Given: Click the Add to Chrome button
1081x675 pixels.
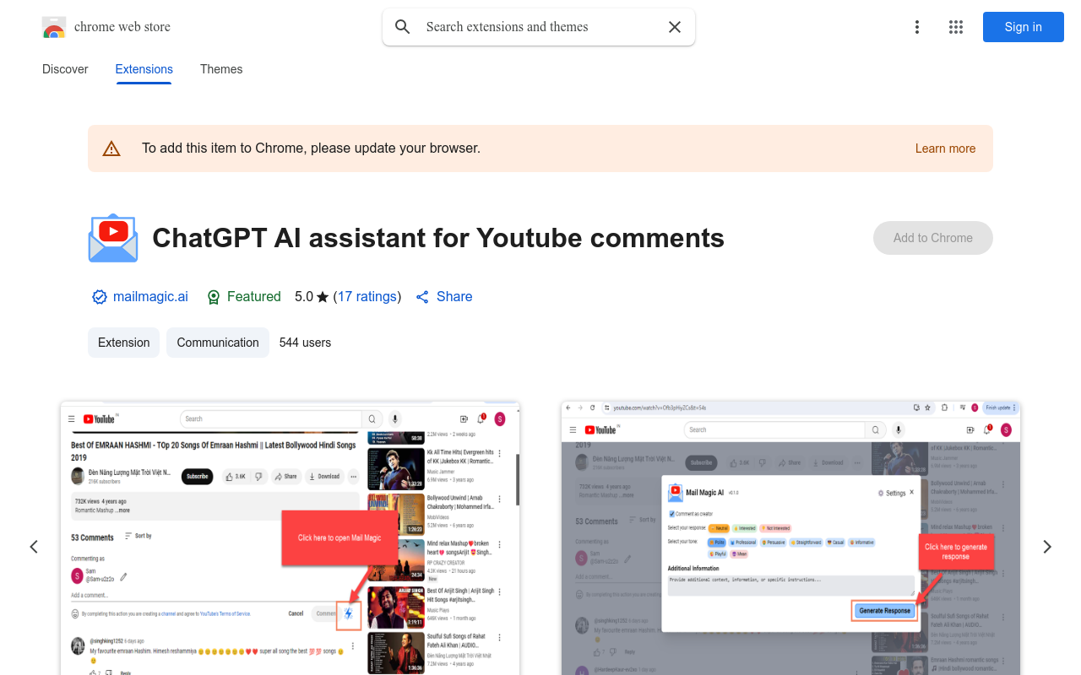Looking at the screenshot, I should [933, 238].
